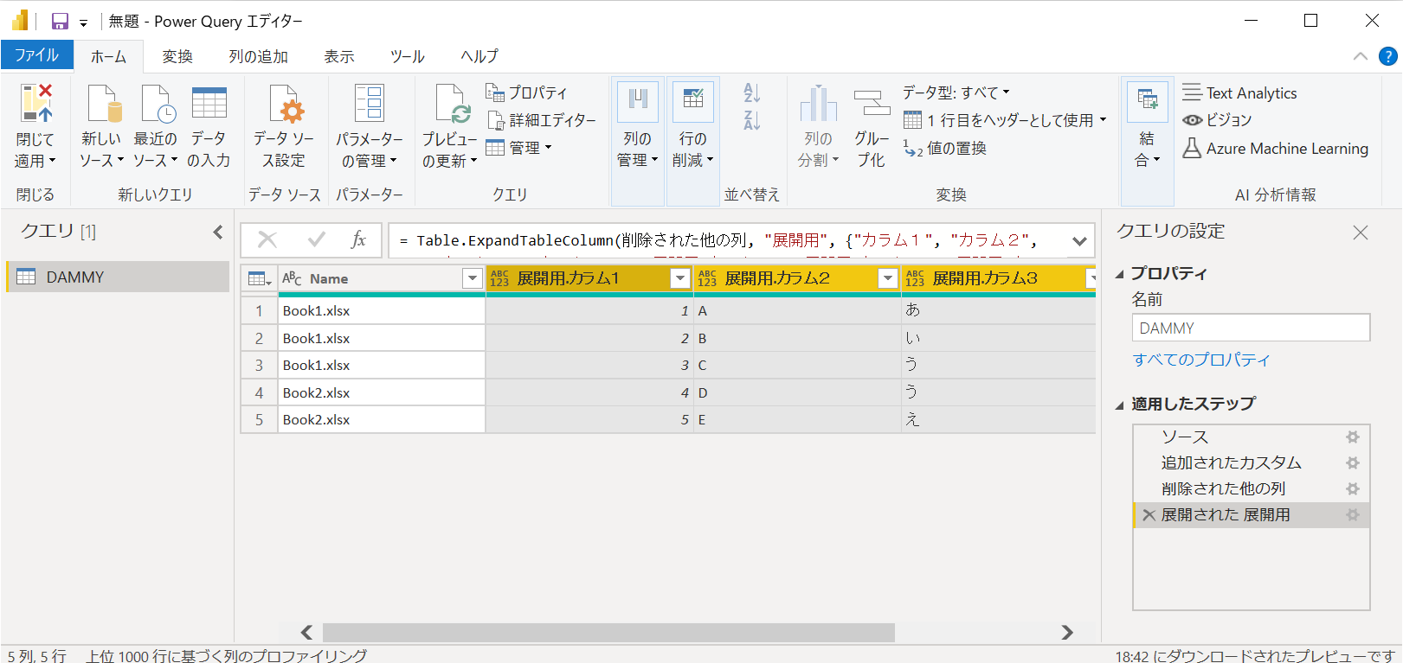Image resolution: width=1403 pixels, height=663 pixels.
Task: Sort ascending with A-Z icon
Action: pos(751,92)
